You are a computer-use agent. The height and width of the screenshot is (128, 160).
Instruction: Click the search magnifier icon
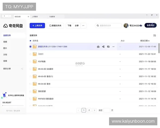[98, 26]
